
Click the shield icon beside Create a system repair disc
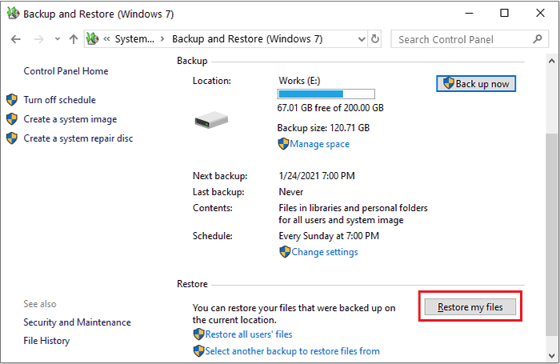click(12, 138)
